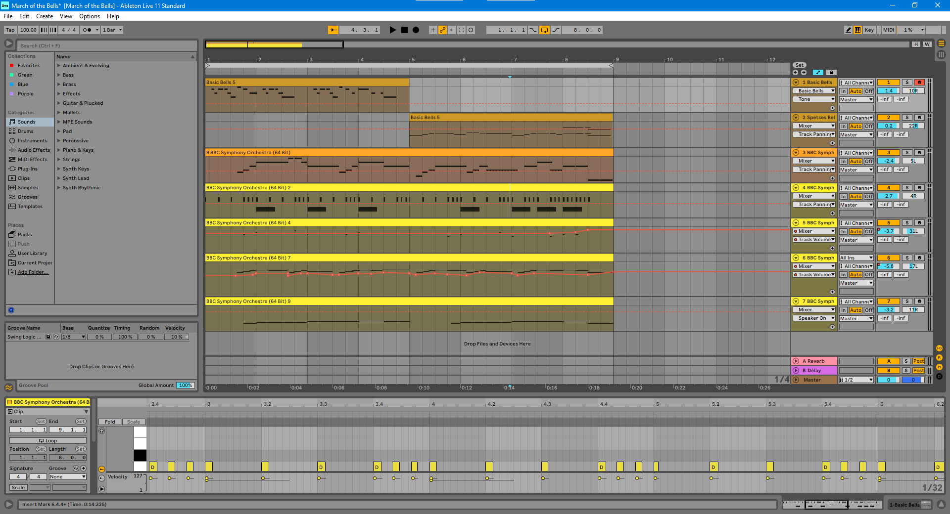Commit groove on clip panel
Viewport: 950px width, 514px height.
tap(83, 469)
